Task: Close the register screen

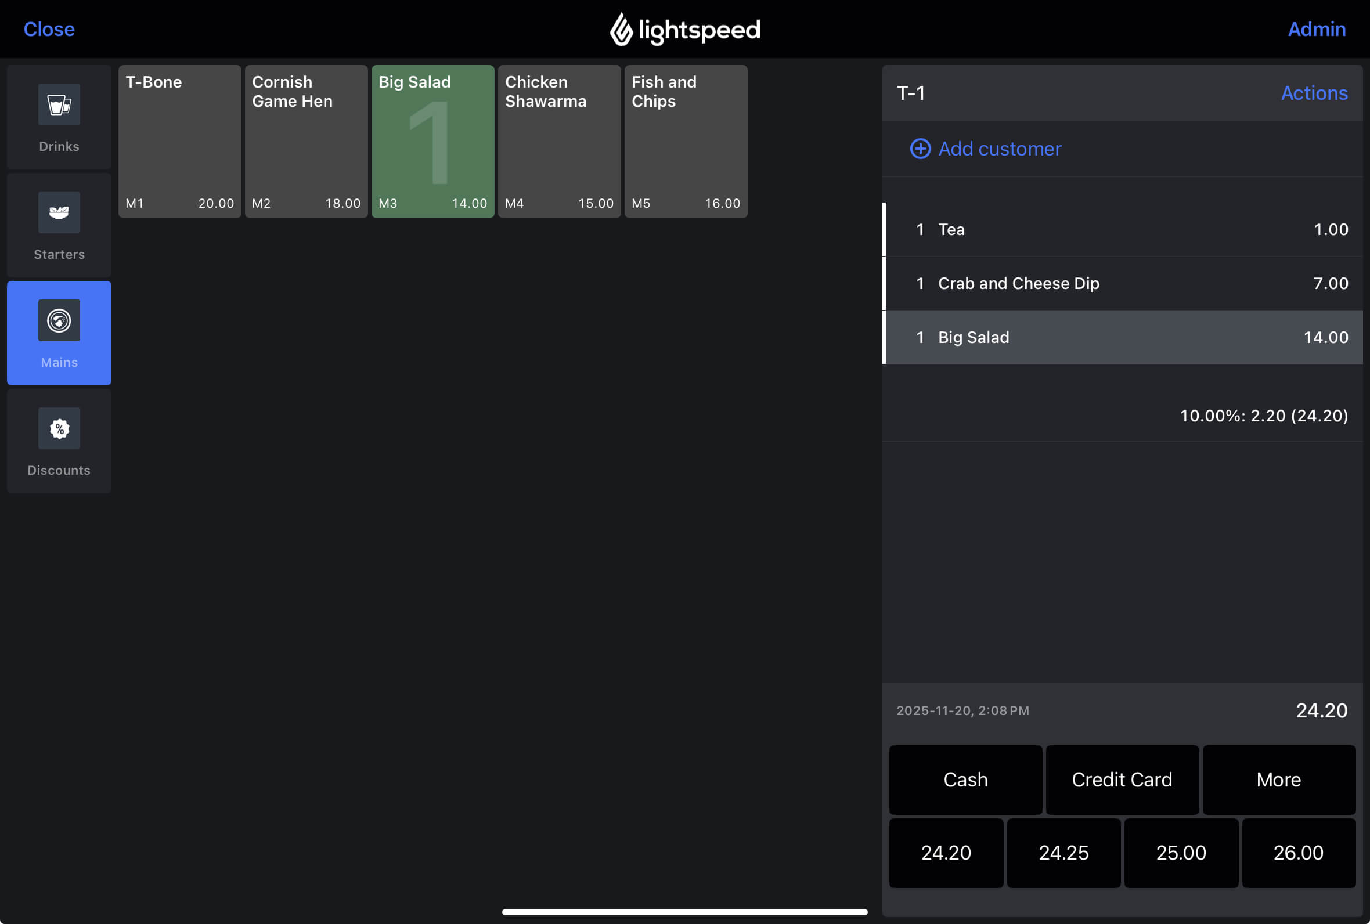Action: coord(49,29)
